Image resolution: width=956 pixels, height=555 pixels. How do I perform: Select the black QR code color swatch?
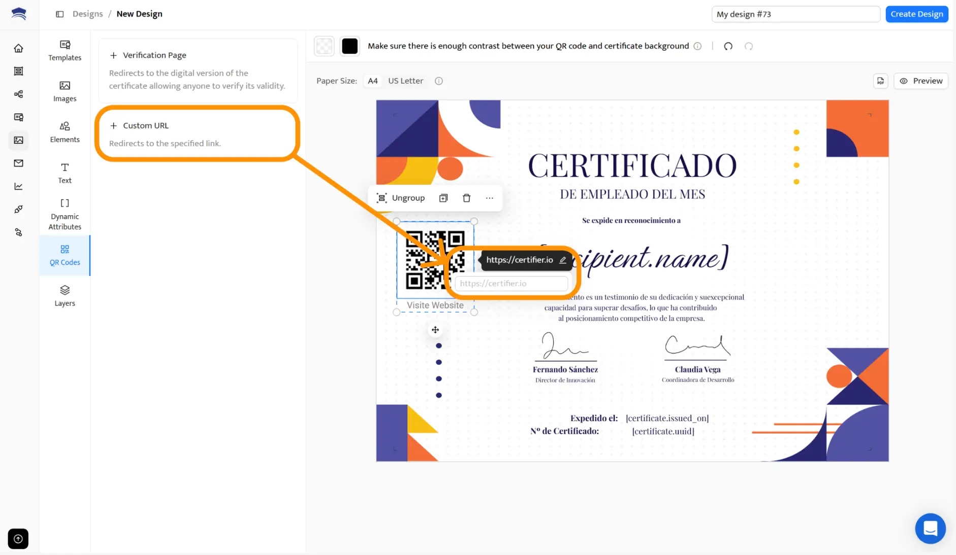pos(349,46)
